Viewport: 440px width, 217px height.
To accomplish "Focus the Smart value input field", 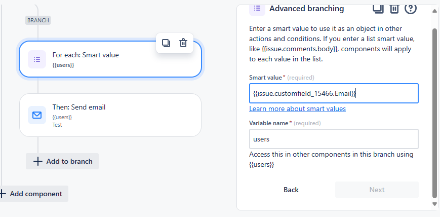I will click(334, 93).
